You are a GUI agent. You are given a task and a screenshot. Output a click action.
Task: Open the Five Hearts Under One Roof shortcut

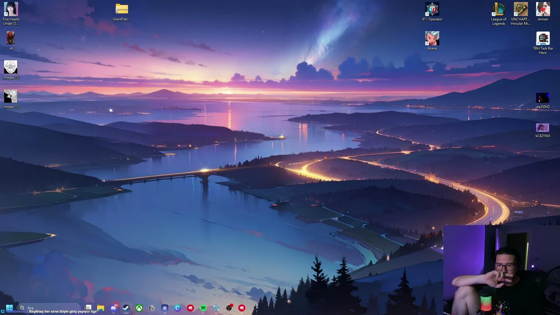pos(10,14)
